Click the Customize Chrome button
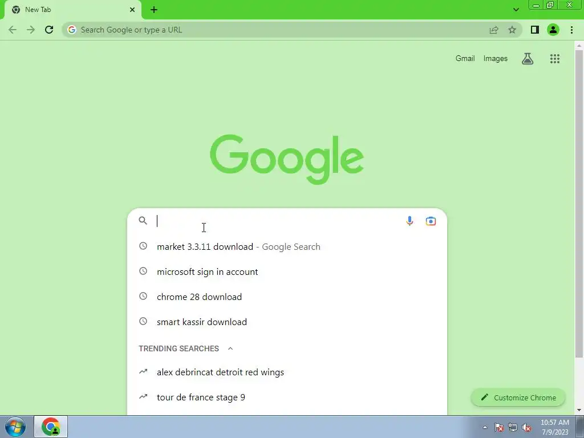Viewport: 584px width, 438px height. click(x=518, y=398)
